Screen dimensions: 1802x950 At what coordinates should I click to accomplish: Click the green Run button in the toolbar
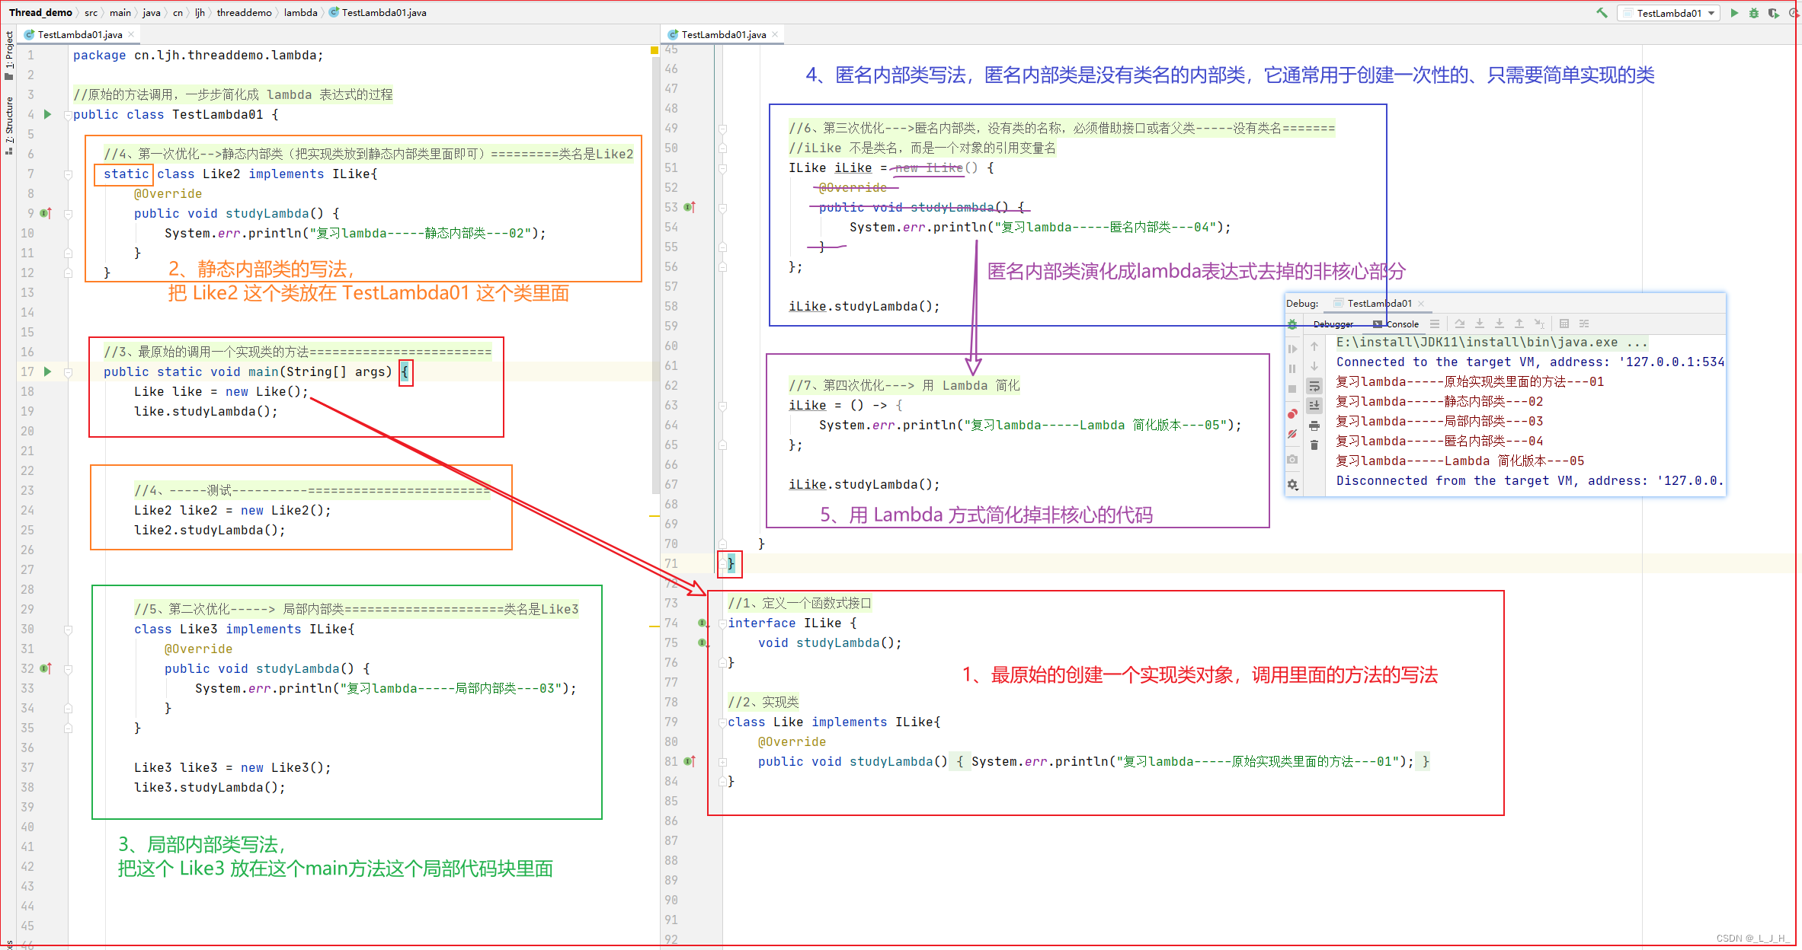click(1734, 13)
